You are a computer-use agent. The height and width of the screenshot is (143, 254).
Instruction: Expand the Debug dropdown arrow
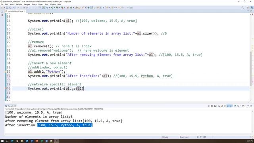point(50,8)
